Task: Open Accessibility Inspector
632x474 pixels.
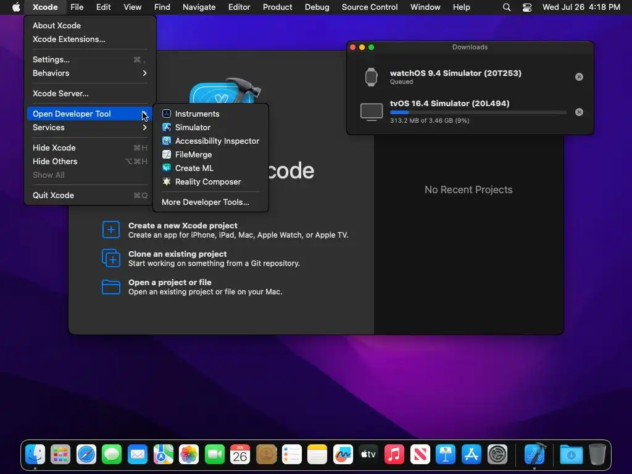Action: (x=210, y=141)
